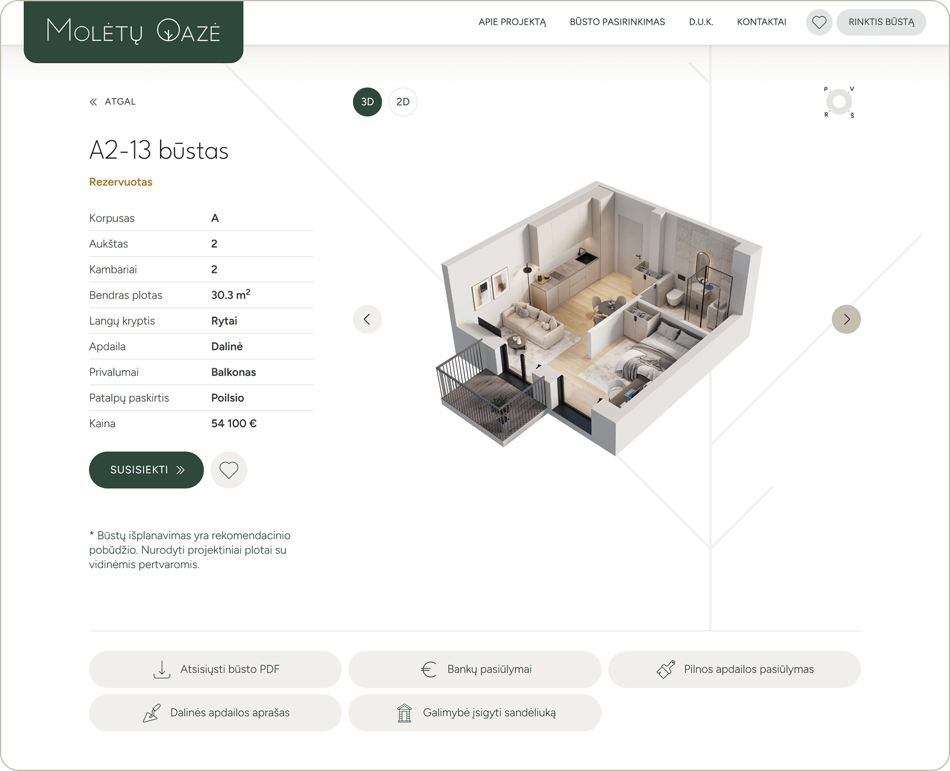Open favorites via header heart icon
Viewport: 950px width, 771px height.
pos(819,23)
